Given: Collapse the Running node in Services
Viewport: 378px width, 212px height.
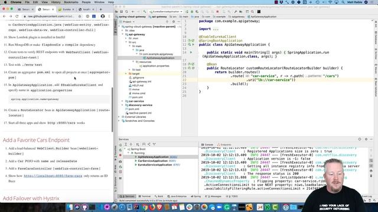Looking at the screenshot, I should [129, 153].
